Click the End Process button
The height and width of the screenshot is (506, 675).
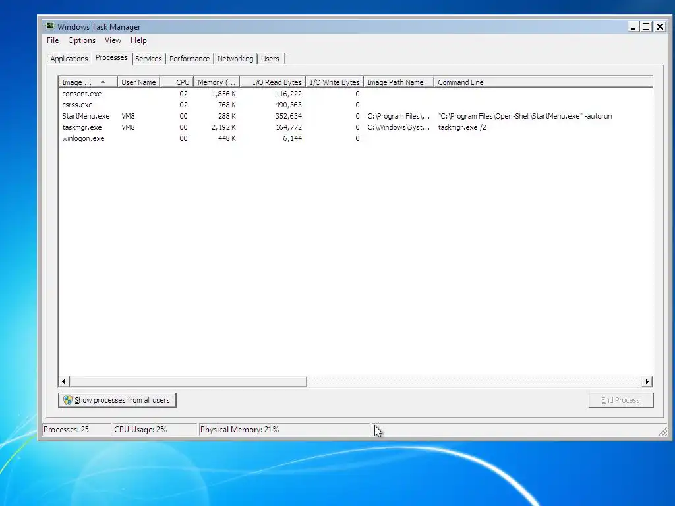click(621, 400)
